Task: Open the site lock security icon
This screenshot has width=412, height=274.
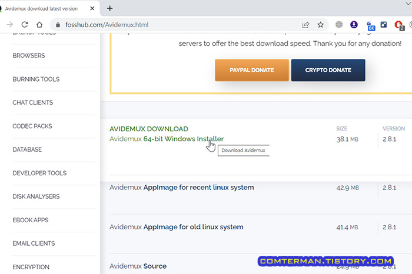Action: point(58,25)
